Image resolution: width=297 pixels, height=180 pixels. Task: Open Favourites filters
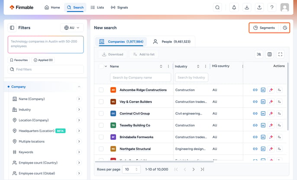tap(19, 60)
